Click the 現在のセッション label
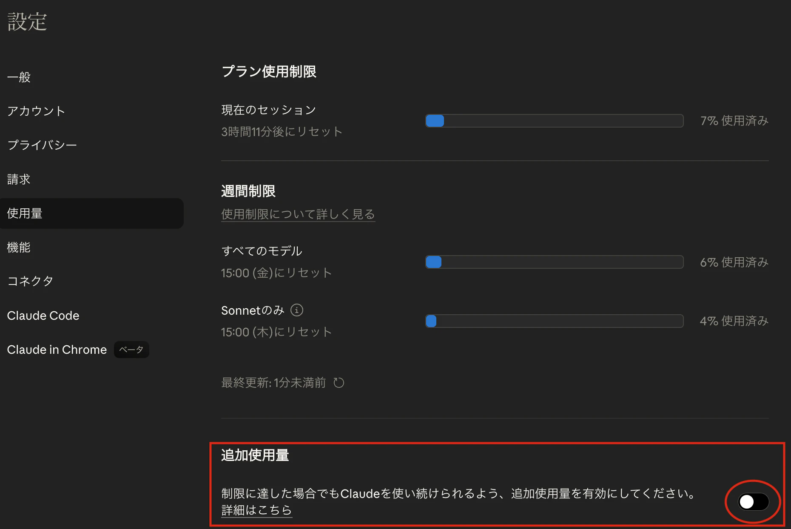Screen dimensions: 791x529 [x=269, y=110]
